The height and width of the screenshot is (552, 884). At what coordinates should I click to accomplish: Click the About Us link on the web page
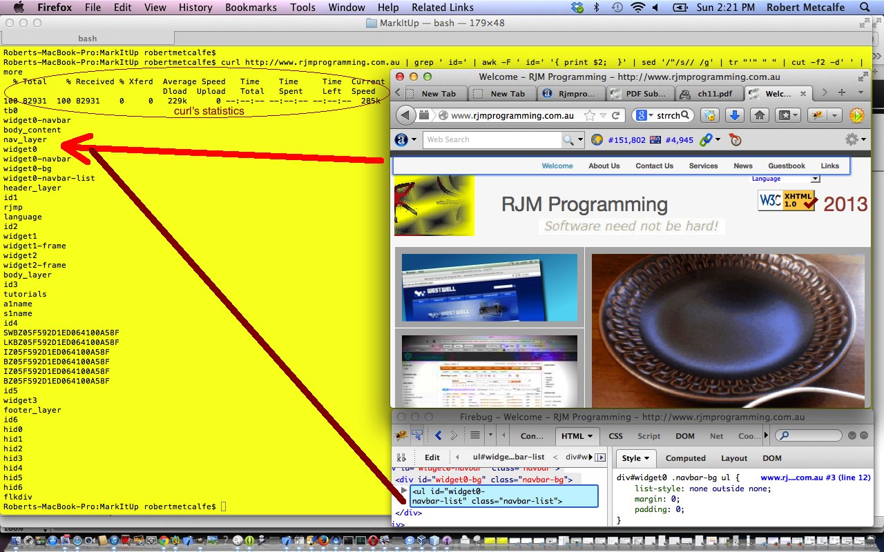pyautogui.click(x=604, y=166)
